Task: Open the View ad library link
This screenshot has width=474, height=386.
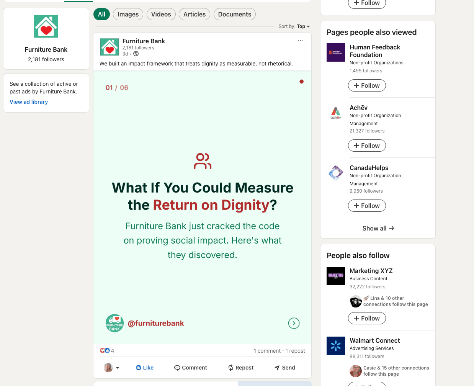Action: tap(29, 102)
